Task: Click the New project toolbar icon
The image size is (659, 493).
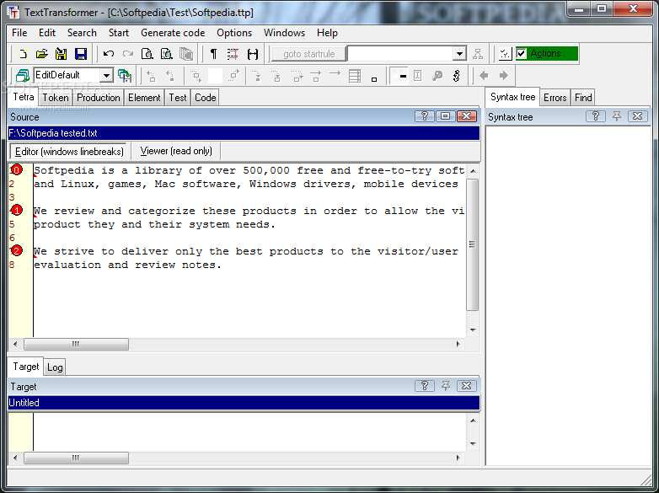Action: [x=23, y=54]
